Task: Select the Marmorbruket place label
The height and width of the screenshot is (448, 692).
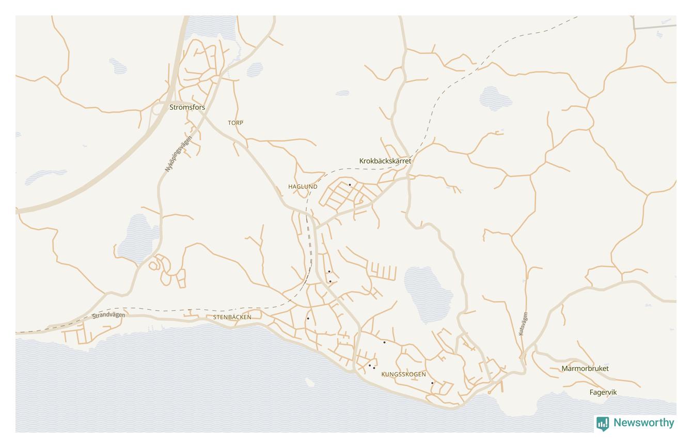Action: coord(585,369)
